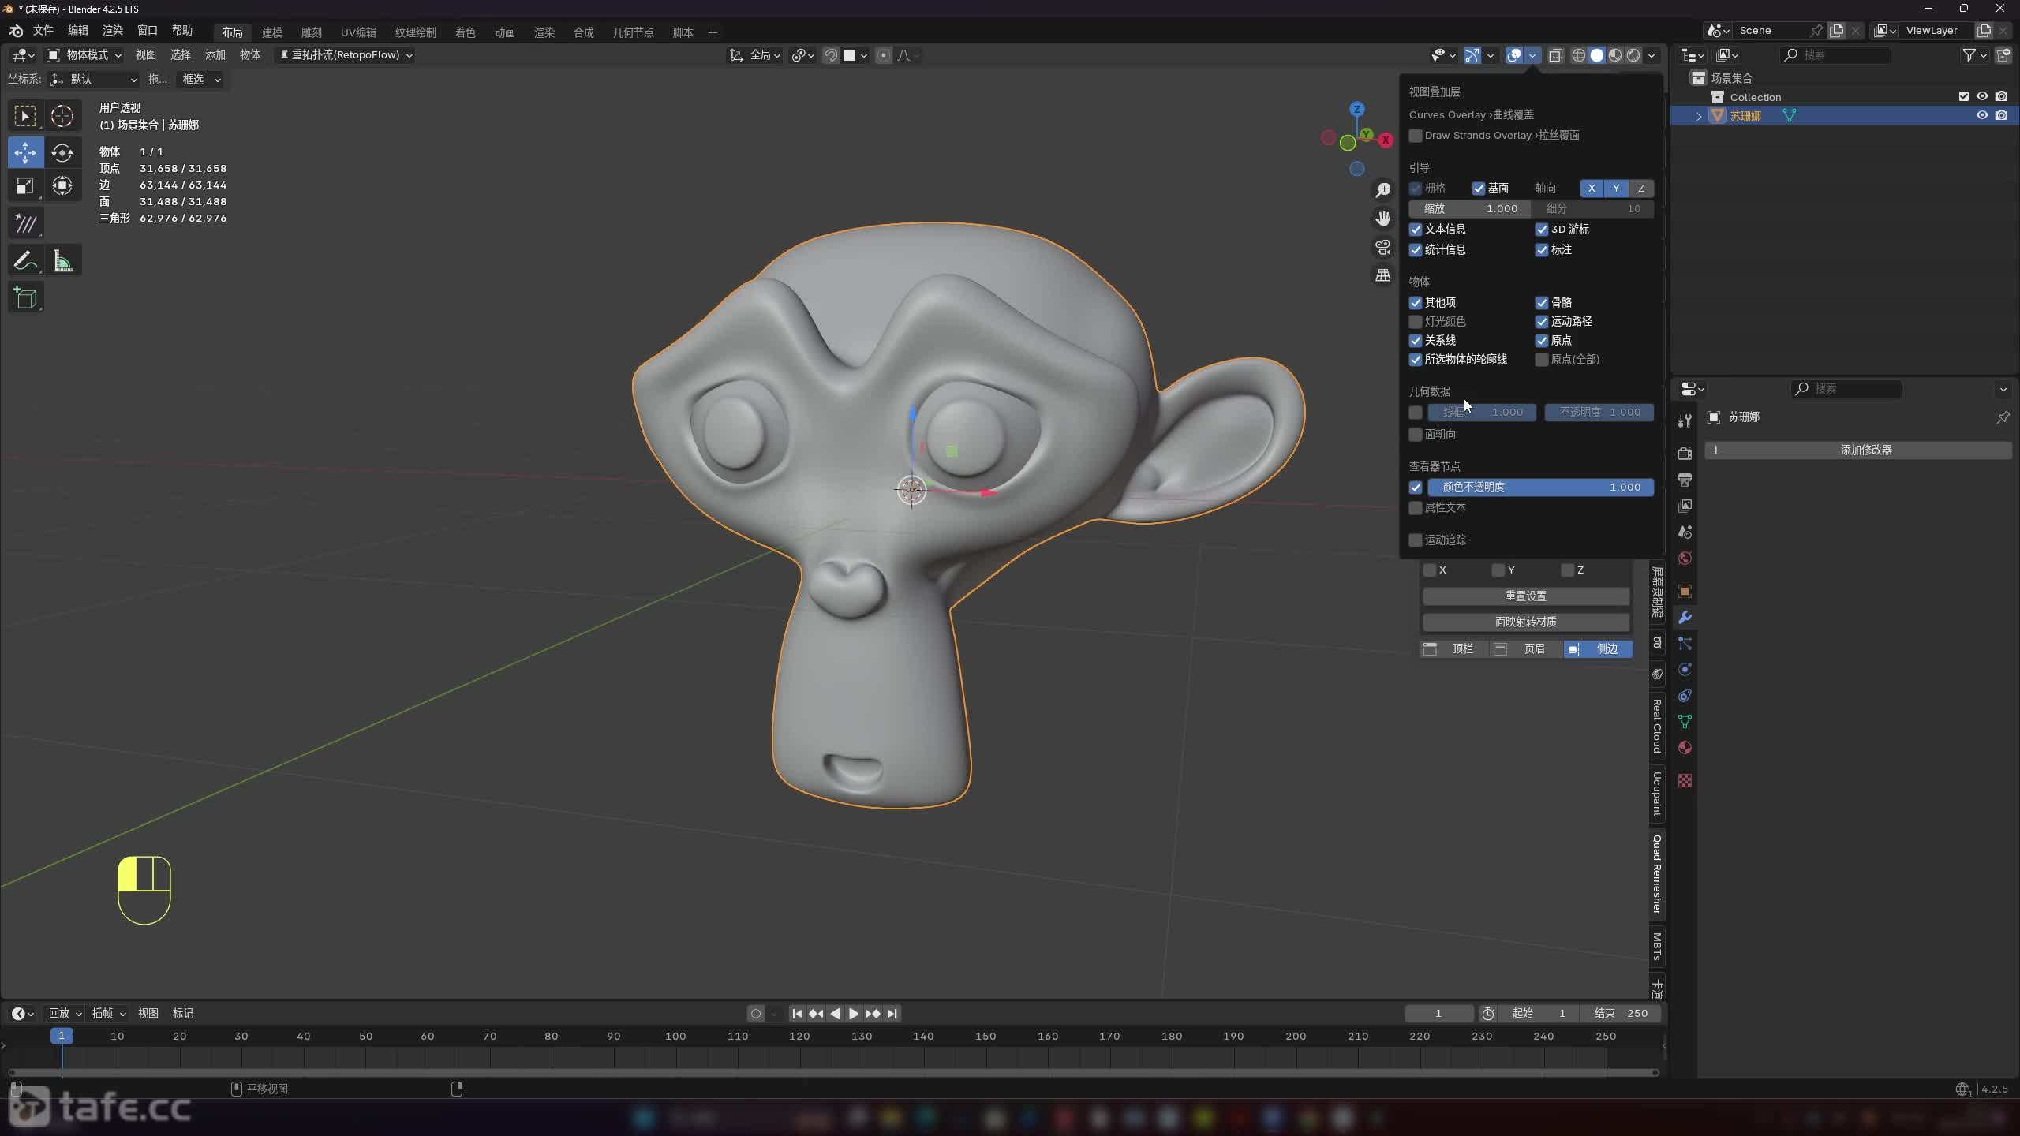Select the Measure tool
This screenshot has width=2020, height=1136.
[x=62, y=260]
